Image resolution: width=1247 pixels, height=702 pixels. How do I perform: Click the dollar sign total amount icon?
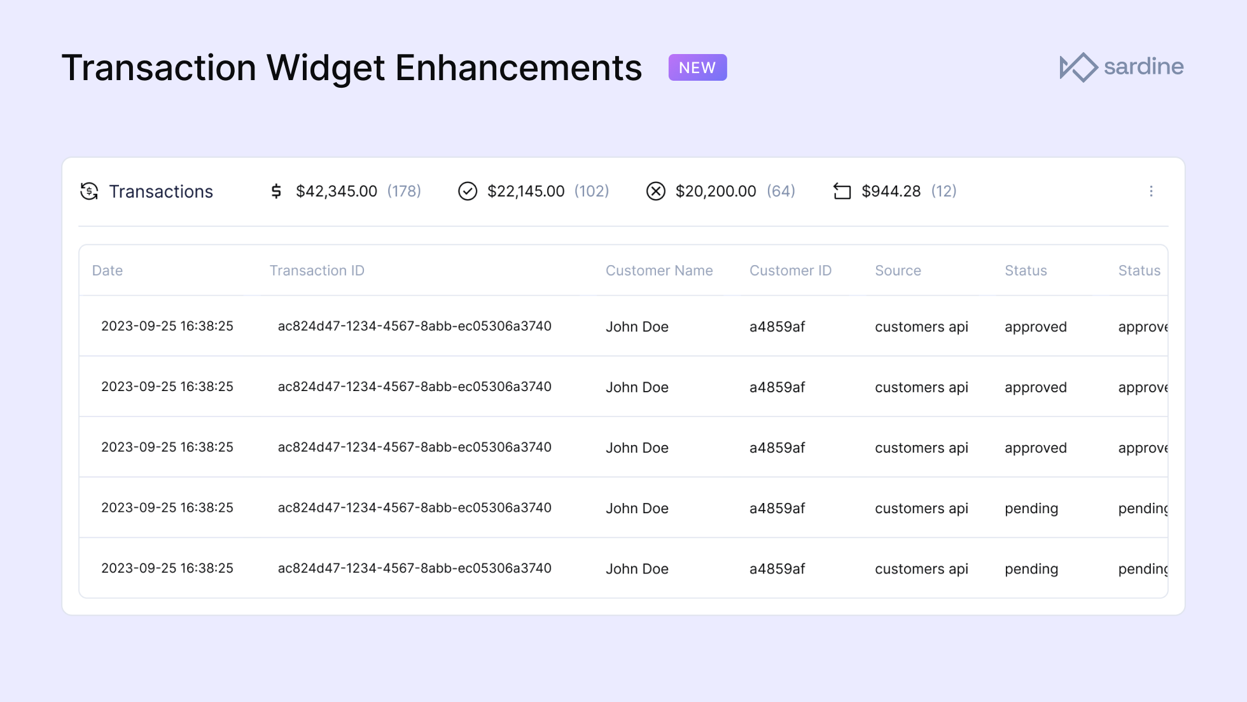(276, 191)
